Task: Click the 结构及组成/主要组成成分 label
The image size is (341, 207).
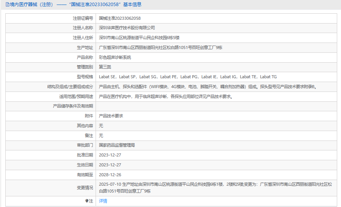Action: pyautogui.click(x=70, y=87)
